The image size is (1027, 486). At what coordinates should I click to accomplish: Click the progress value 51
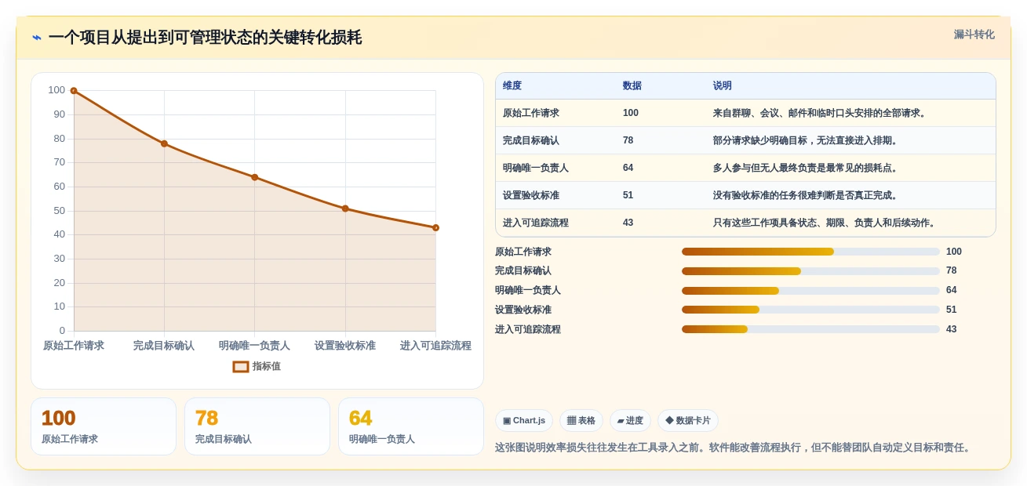[951, 310]
